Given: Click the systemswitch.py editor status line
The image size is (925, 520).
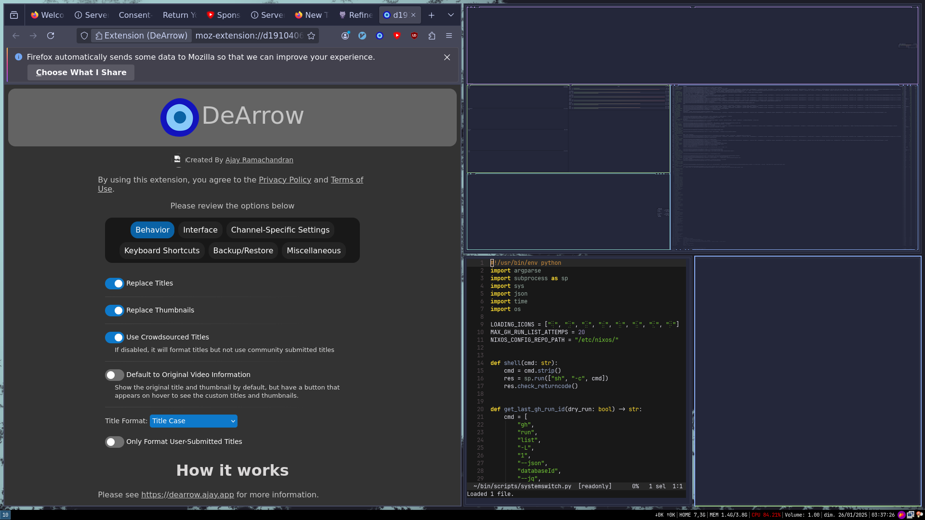Looking at the screenshot, I should 576,487.
